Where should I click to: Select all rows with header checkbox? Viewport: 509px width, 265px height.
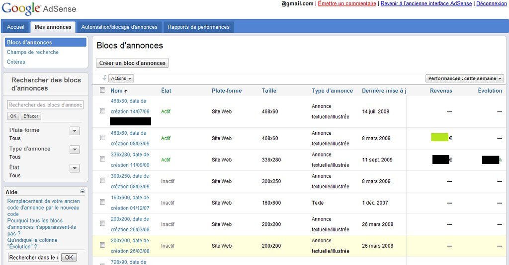(x=102, y=90)
